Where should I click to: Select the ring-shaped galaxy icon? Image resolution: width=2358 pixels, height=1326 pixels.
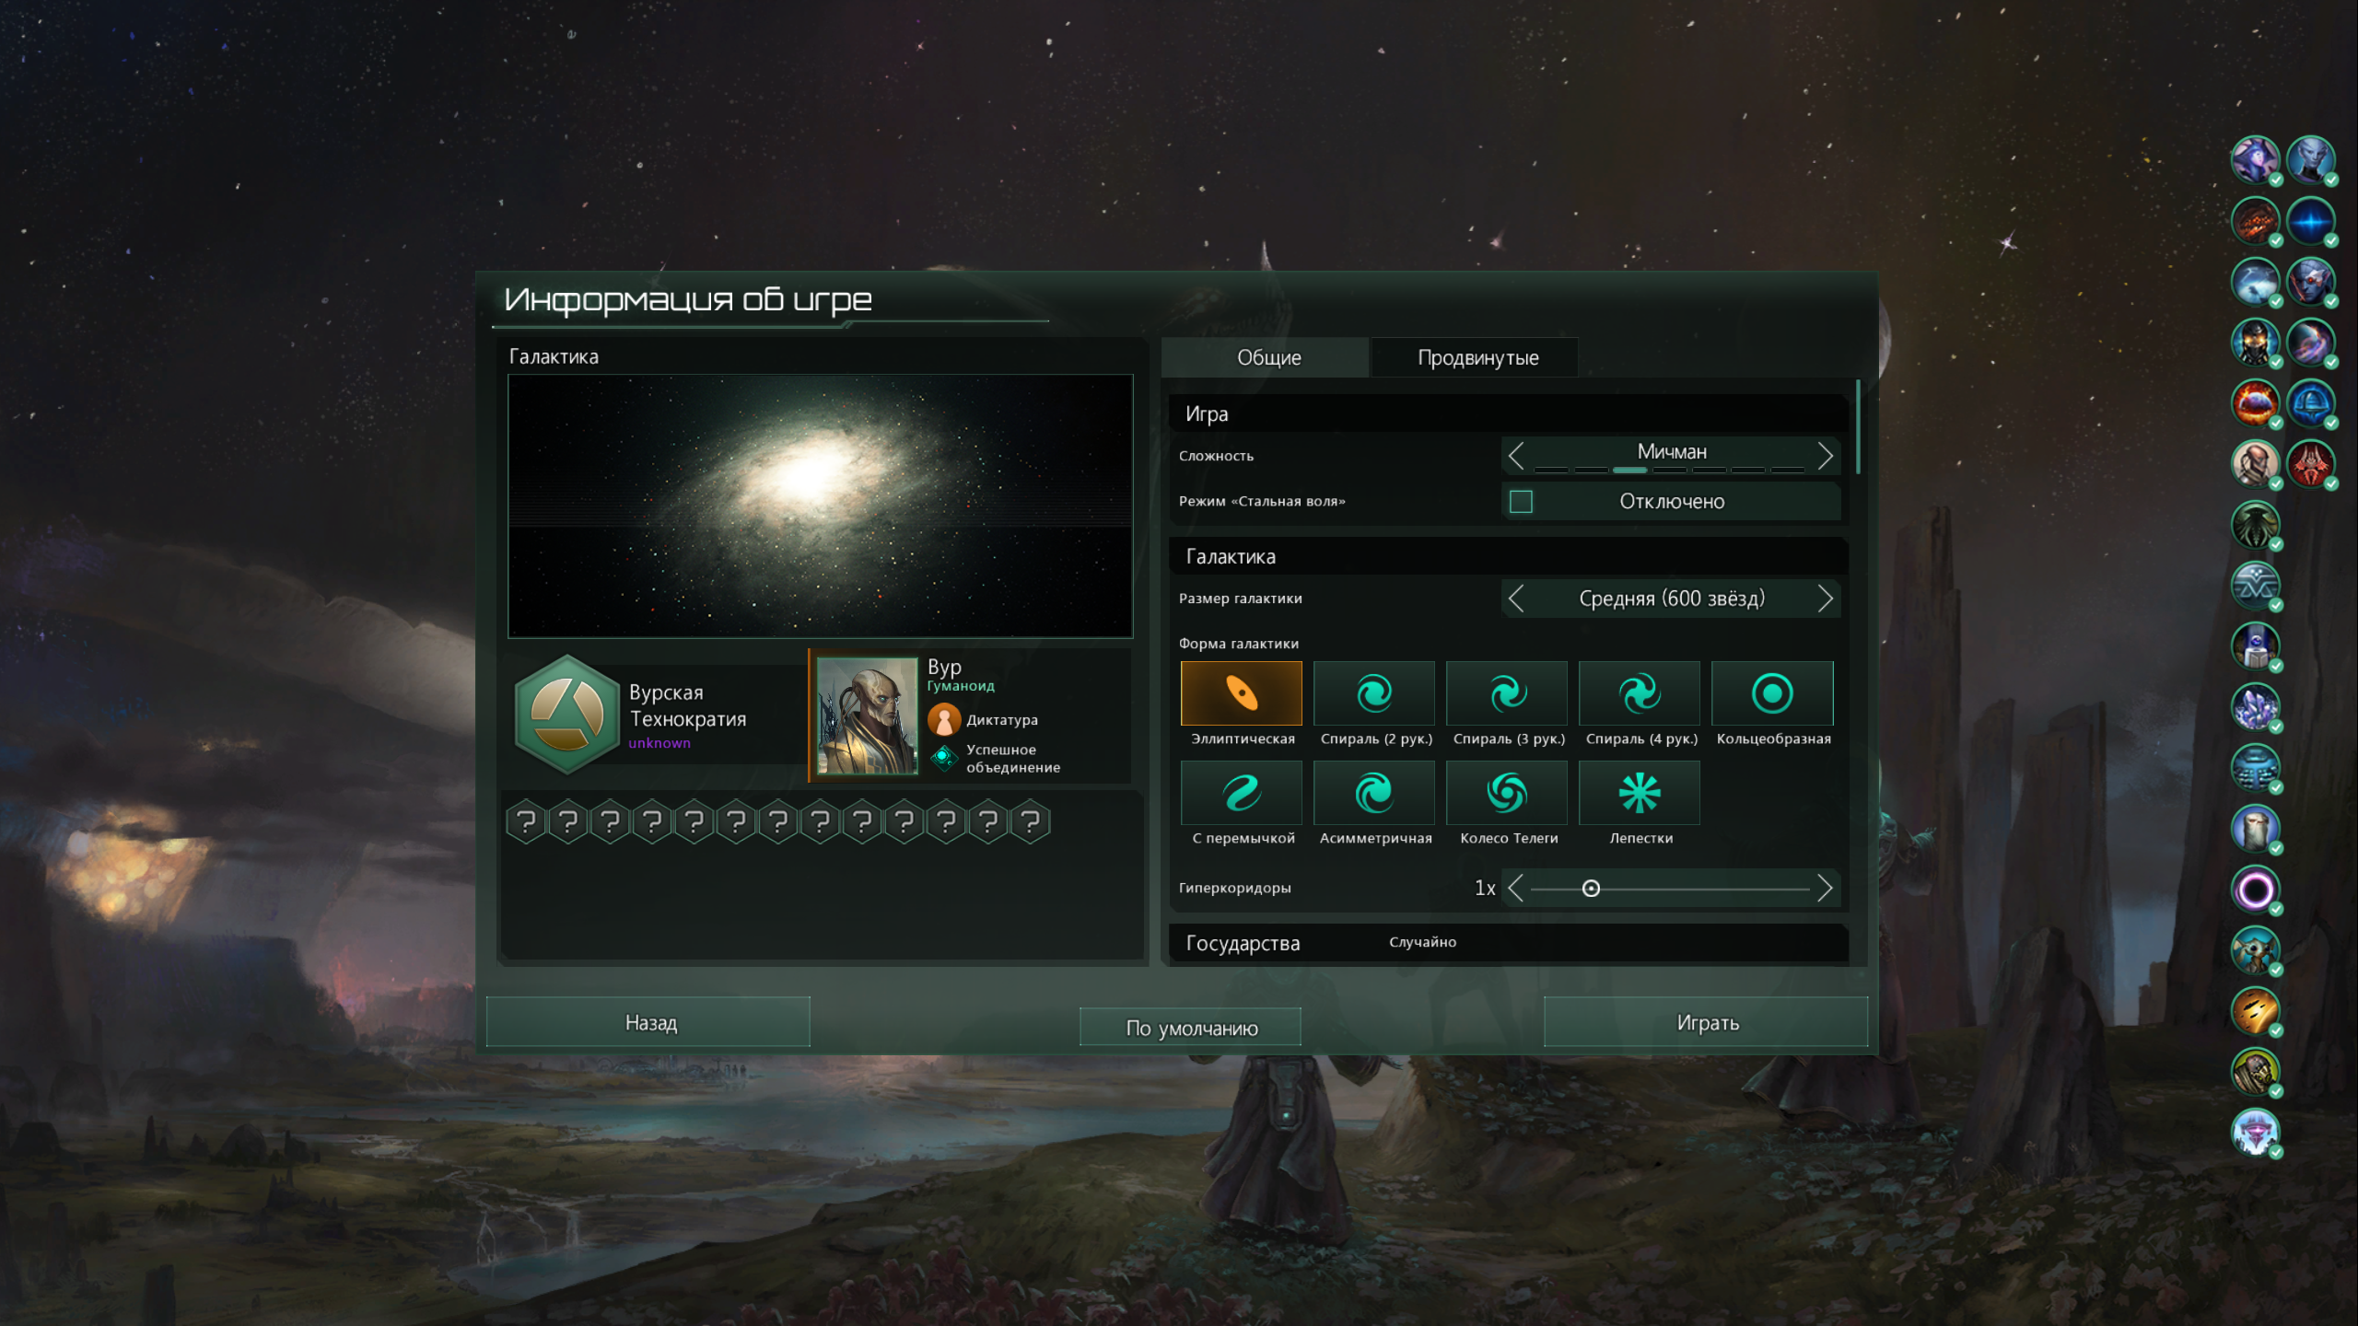click(1771, 693)
